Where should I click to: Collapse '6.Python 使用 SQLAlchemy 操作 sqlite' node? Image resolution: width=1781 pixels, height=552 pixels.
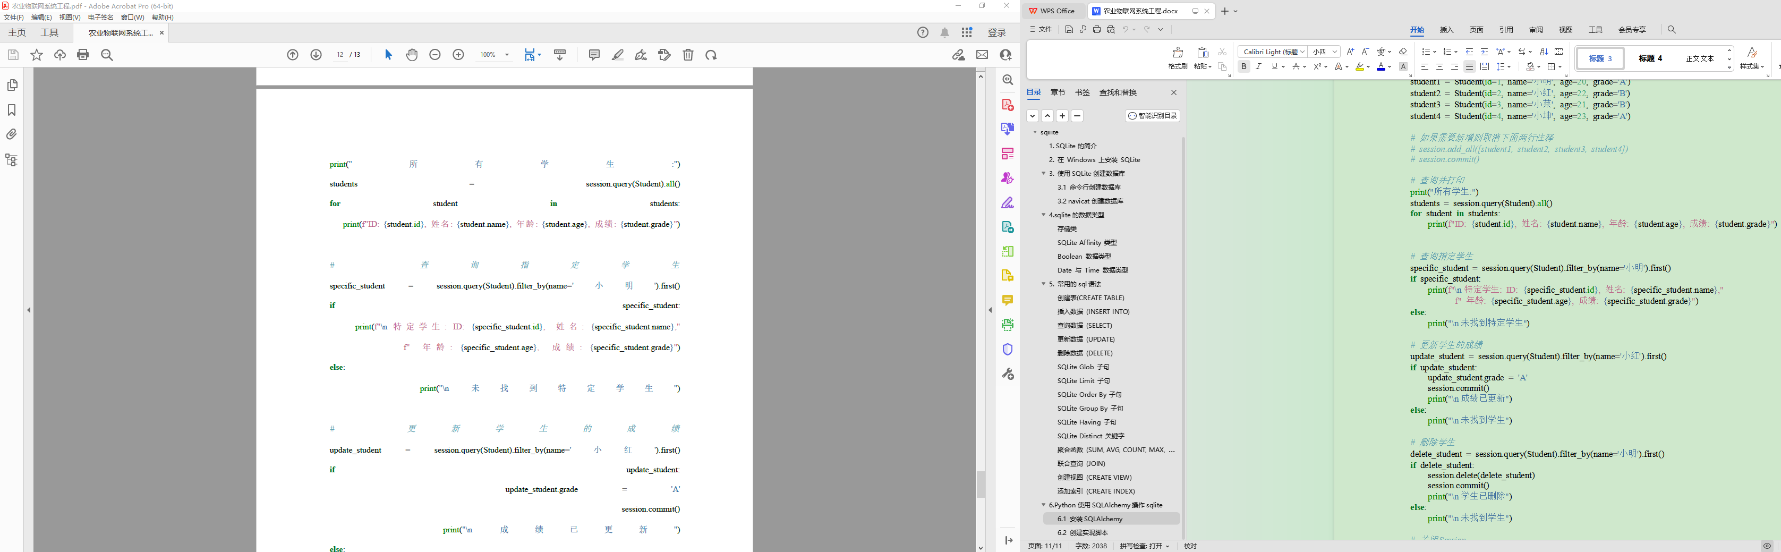1043,505
